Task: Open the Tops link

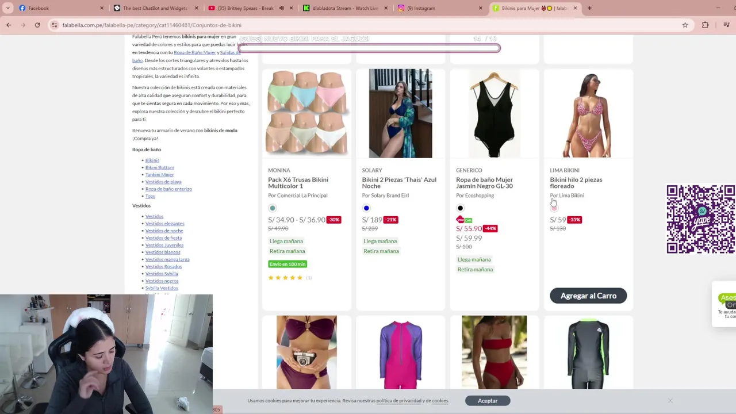Action: click(150, 196)
